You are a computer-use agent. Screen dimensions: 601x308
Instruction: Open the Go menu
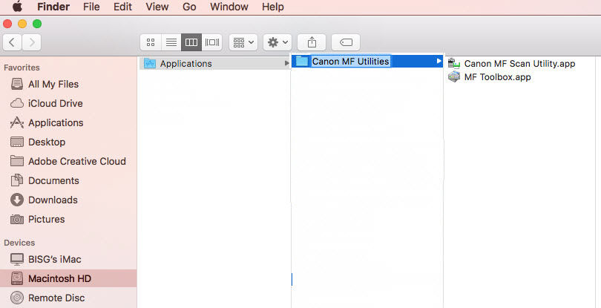tap(189, 7)
